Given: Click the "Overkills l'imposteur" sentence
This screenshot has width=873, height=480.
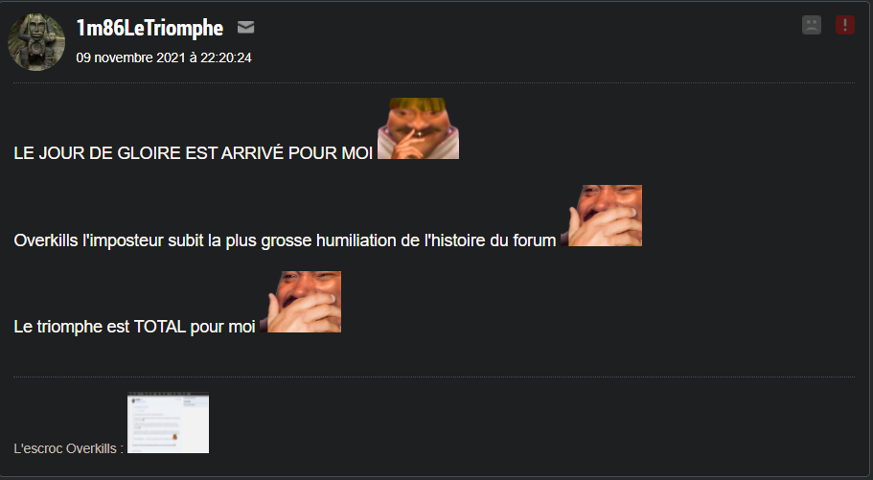Looking at the screenshot, I should click(285, 240).
